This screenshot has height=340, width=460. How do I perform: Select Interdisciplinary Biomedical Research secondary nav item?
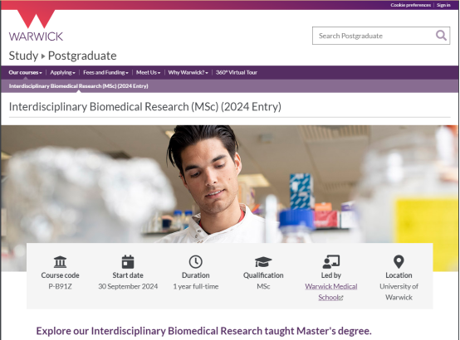click(x=78, y=86)
